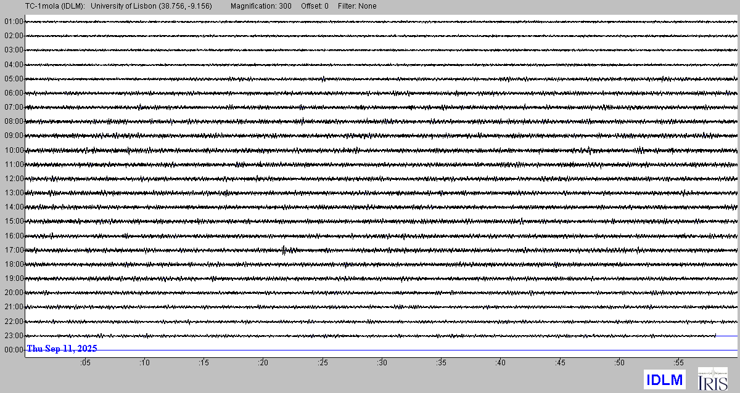This screenshot has width=740, height=393.
Task: Click the :30 minute axis marker
Action: [x=382, y=364]
